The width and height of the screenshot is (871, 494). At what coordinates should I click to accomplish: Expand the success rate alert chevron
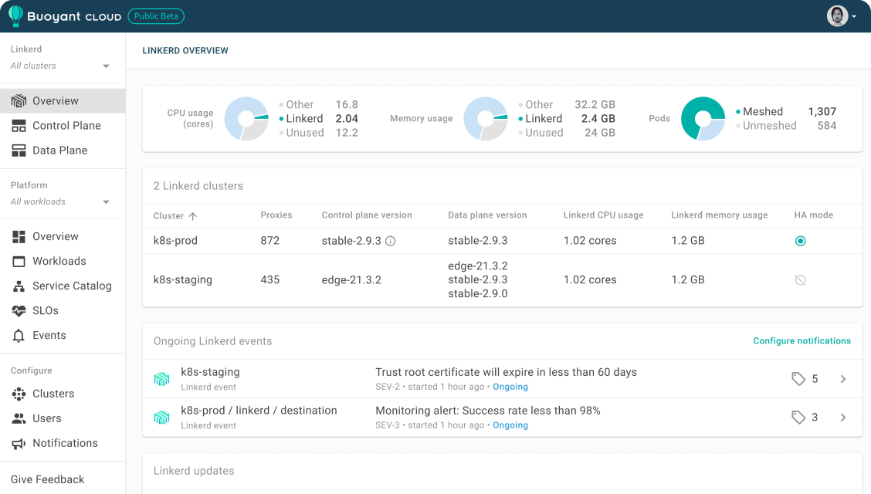[843, 418]
